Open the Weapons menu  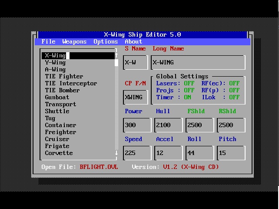point(74,41)
